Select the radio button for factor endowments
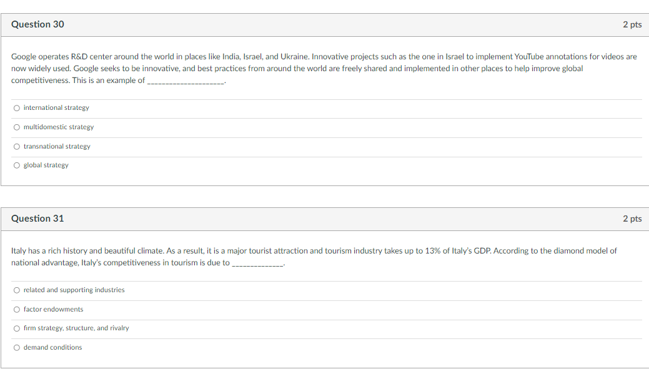The height and width of the screenshot is (369, 649). [16, 309]
